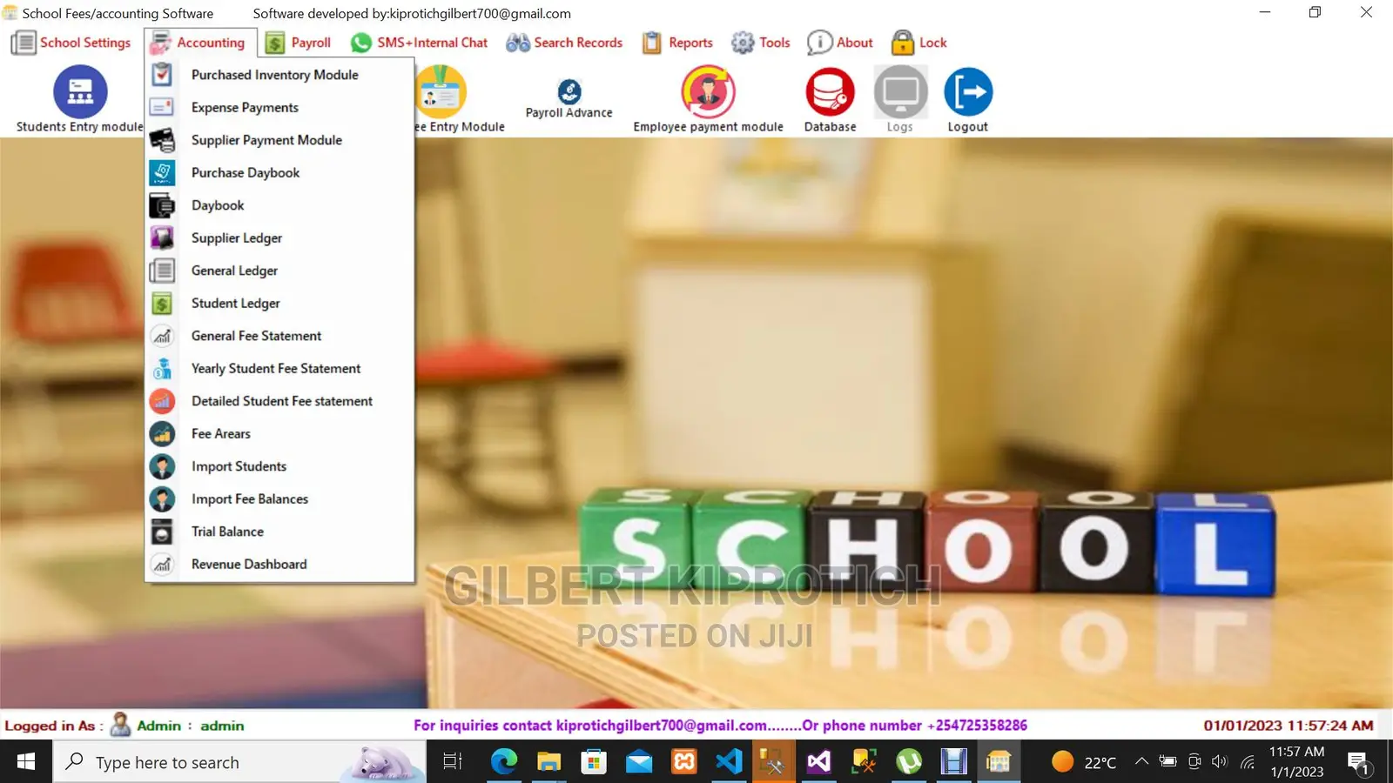Open the About menu
This screenshot has height=783, width=1393.
point(840,43)
